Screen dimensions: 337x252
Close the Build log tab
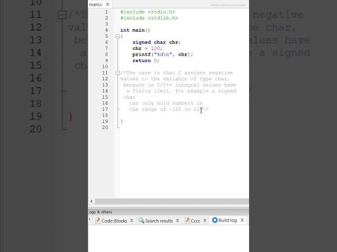point(242,220)
